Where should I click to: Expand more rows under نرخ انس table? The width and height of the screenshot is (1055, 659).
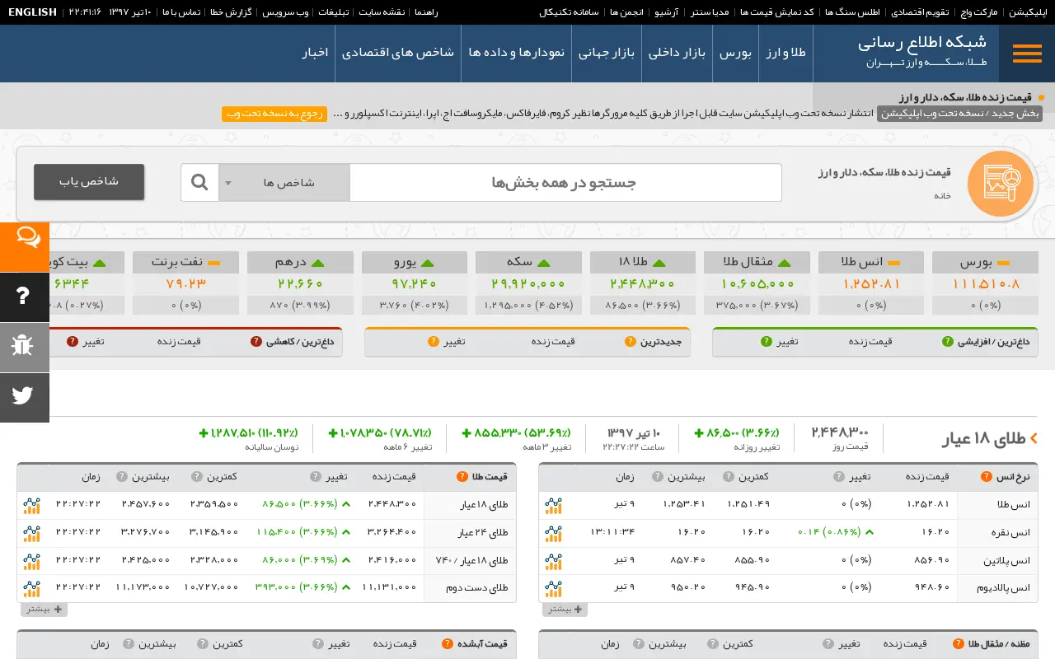click(x=565, y=610)
